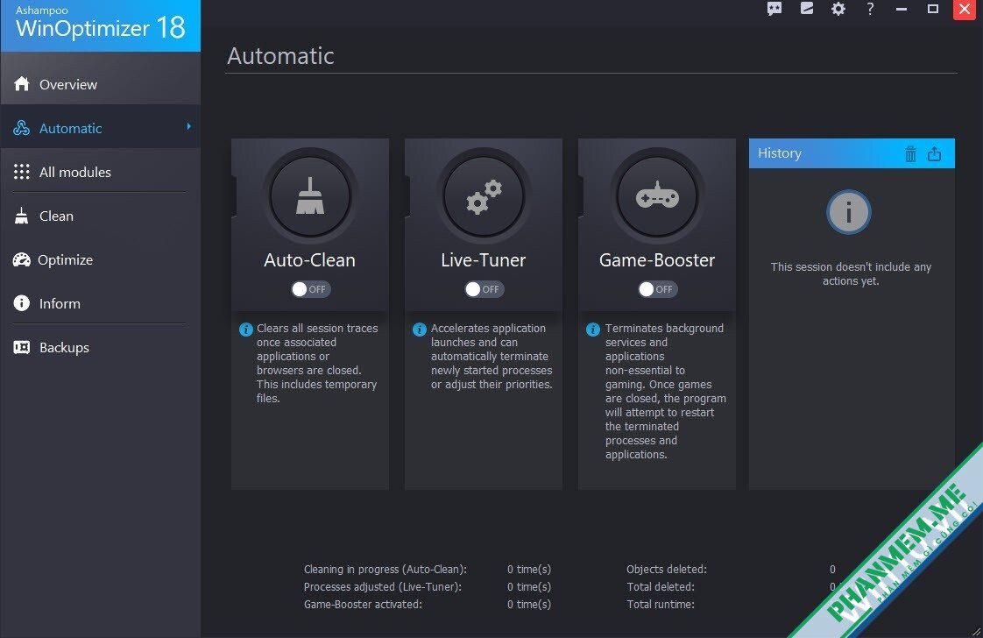The height and width of the screenshot is (638, 983).
Task: Export history with the share icon
Action: [934, 153]
